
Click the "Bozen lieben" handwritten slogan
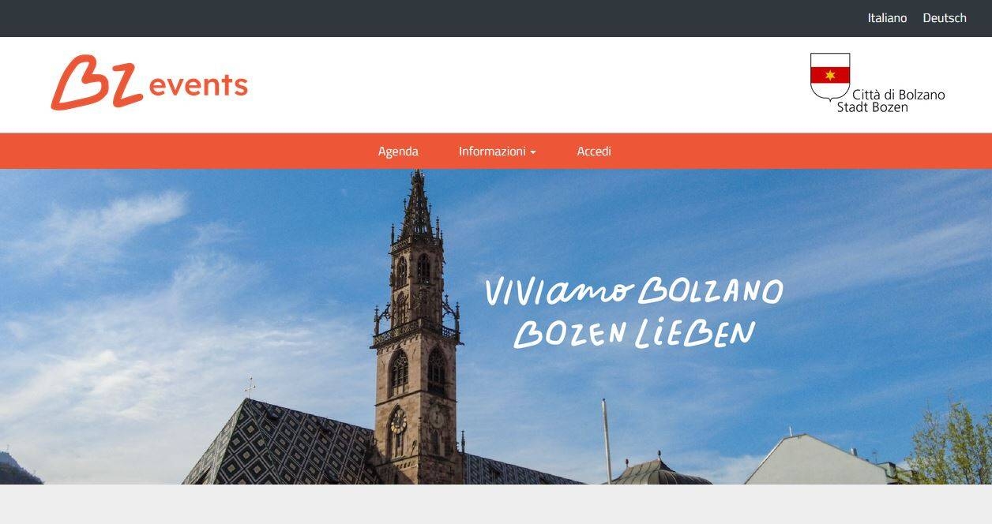tap(634, 333)
